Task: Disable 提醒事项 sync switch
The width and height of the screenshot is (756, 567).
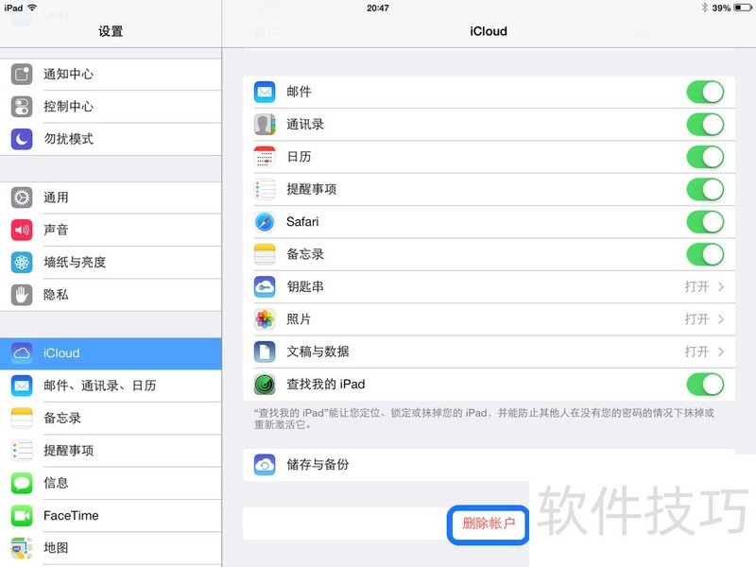Action: 706,189
